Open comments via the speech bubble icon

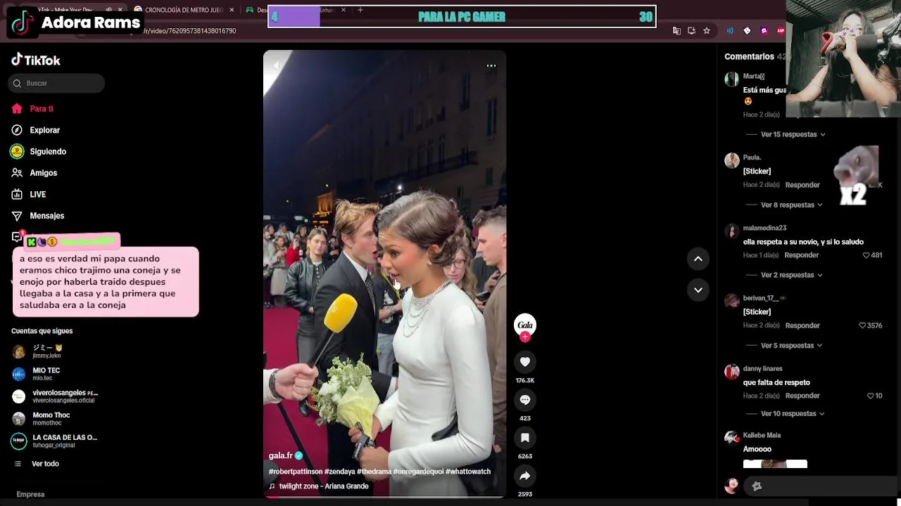(x=525, y=399)
